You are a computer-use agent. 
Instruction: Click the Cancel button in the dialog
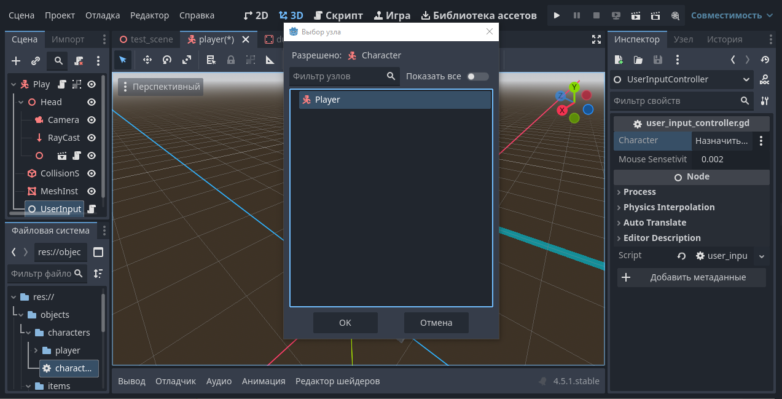436,323
